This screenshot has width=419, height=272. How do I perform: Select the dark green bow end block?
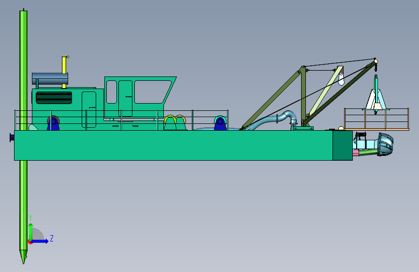pos(343,146)
